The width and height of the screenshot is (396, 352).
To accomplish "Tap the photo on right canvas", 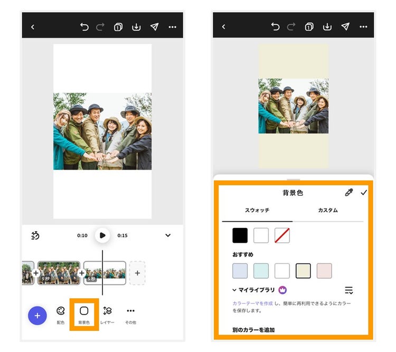I will 293,106.
